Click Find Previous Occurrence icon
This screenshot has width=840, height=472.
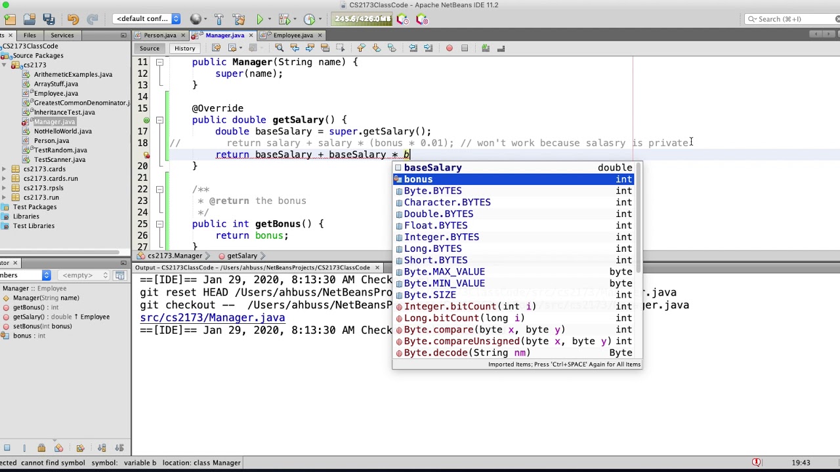[x=294, y=48]
